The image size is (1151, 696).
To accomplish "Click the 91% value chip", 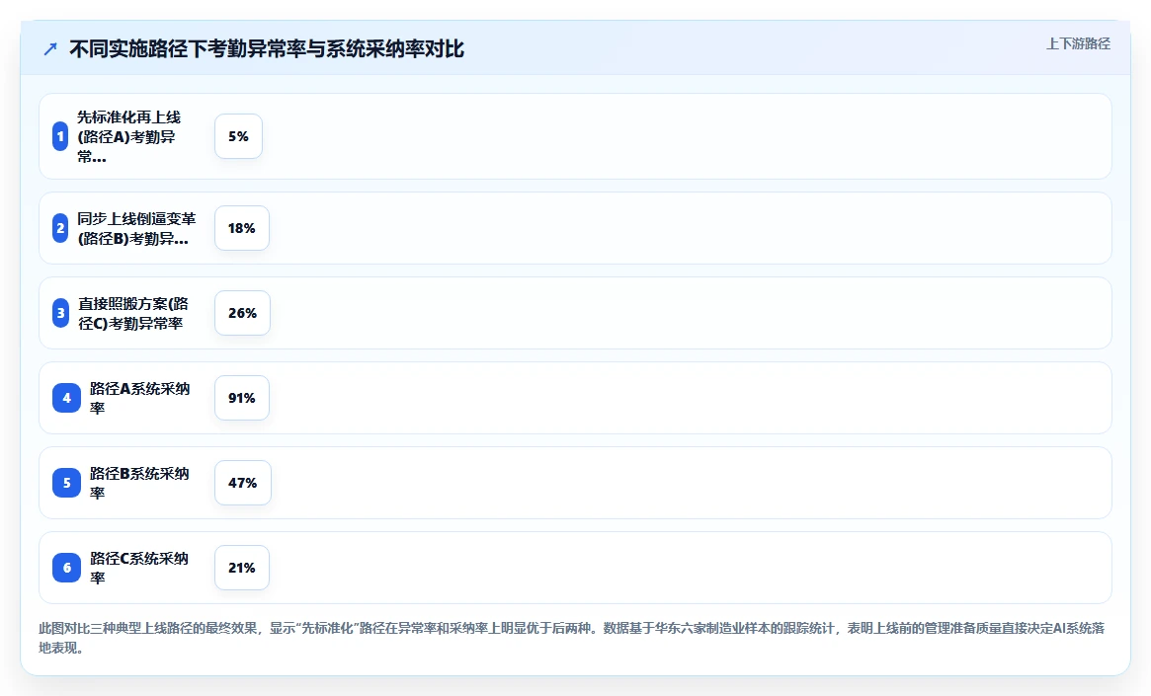I will (241, 398).
